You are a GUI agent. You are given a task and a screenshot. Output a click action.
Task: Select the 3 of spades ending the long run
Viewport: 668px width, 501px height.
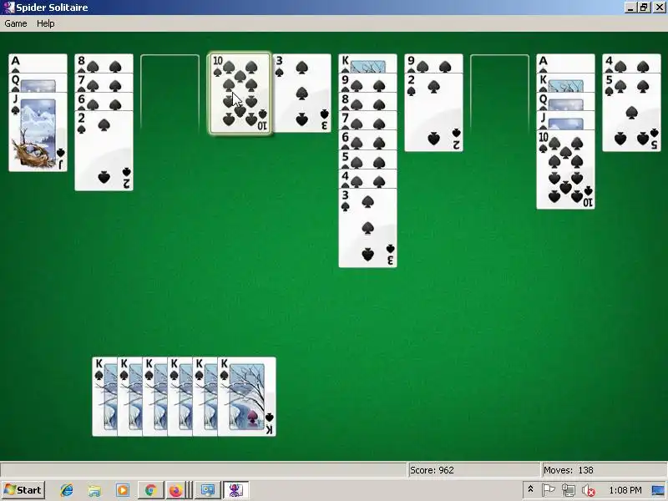click(367, 228)
